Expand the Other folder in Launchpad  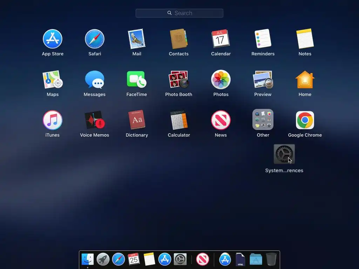(263, 120)
